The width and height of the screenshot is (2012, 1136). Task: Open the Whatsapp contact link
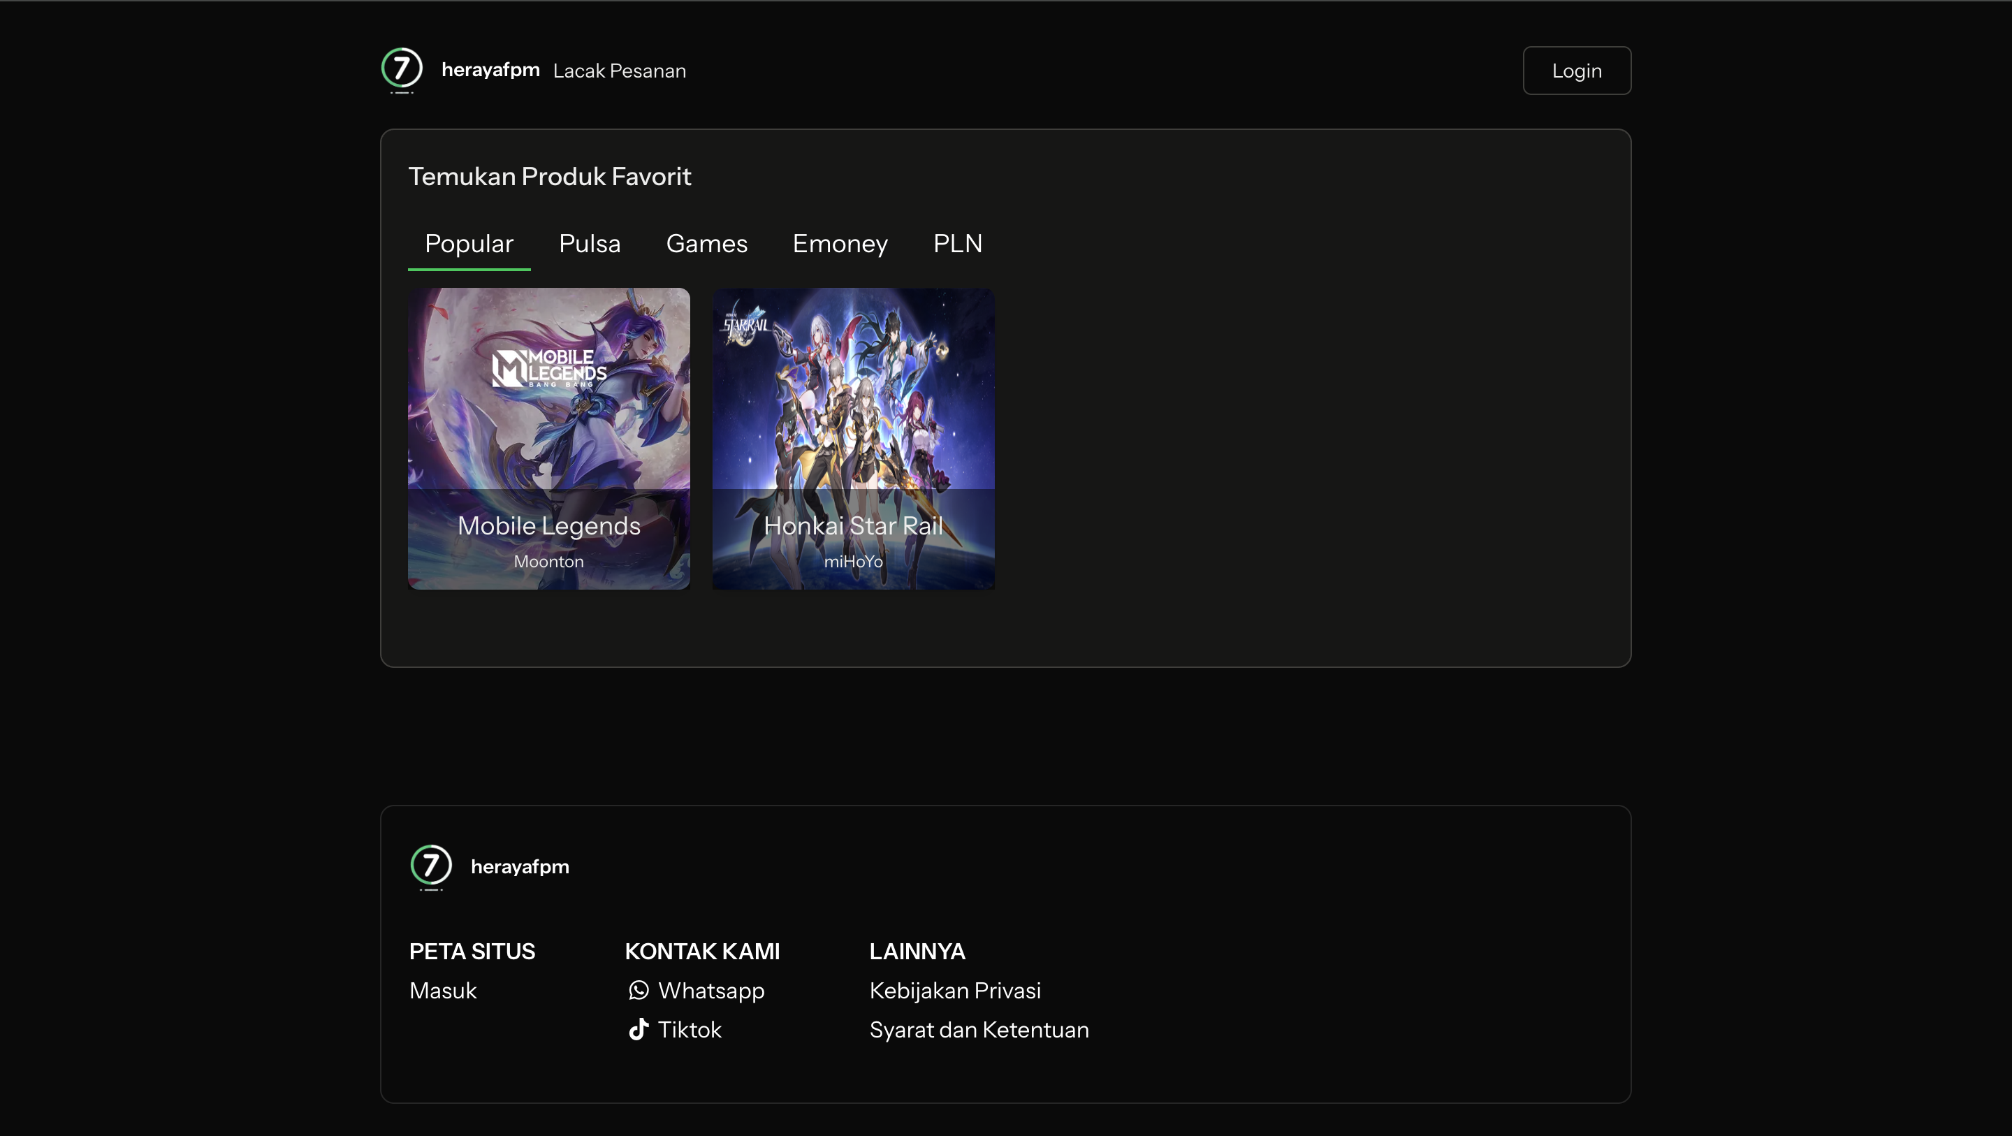(710, 991)
